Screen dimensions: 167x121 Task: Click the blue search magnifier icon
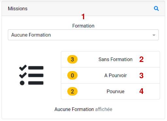point(156,8)
